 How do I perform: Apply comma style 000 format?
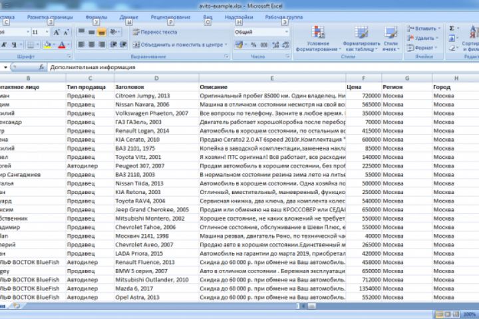(264, 45)
